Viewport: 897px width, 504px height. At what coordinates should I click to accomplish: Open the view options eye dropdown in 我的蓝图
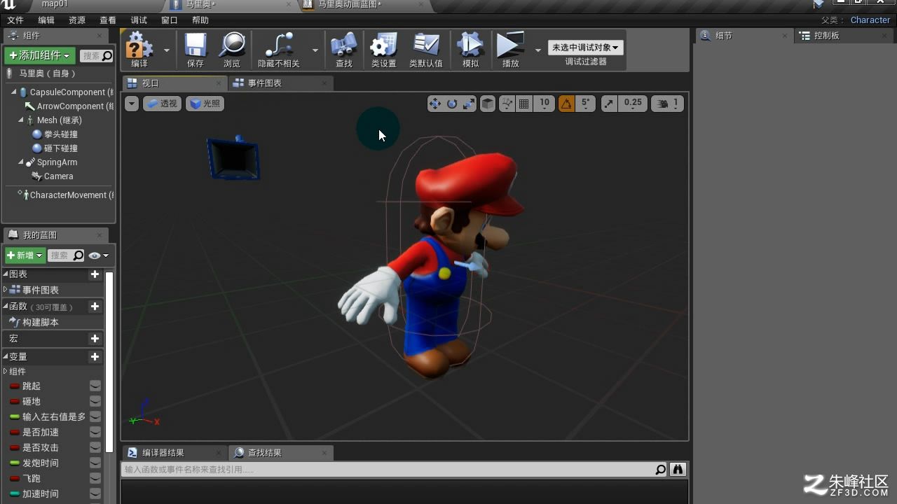pyautogui.click(x=99, y=255)
